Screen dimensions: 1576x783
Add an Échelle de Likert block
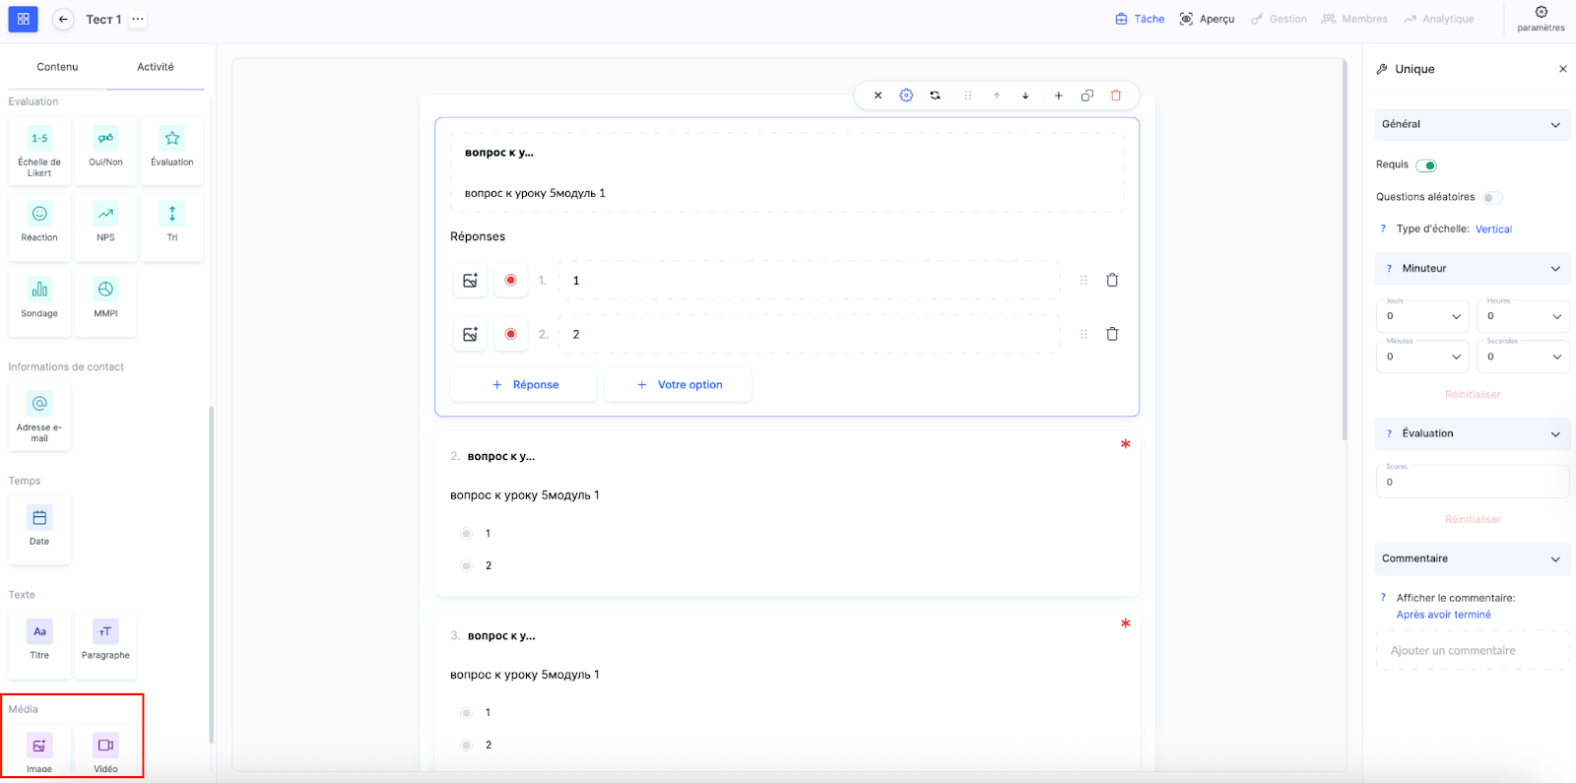39,151
